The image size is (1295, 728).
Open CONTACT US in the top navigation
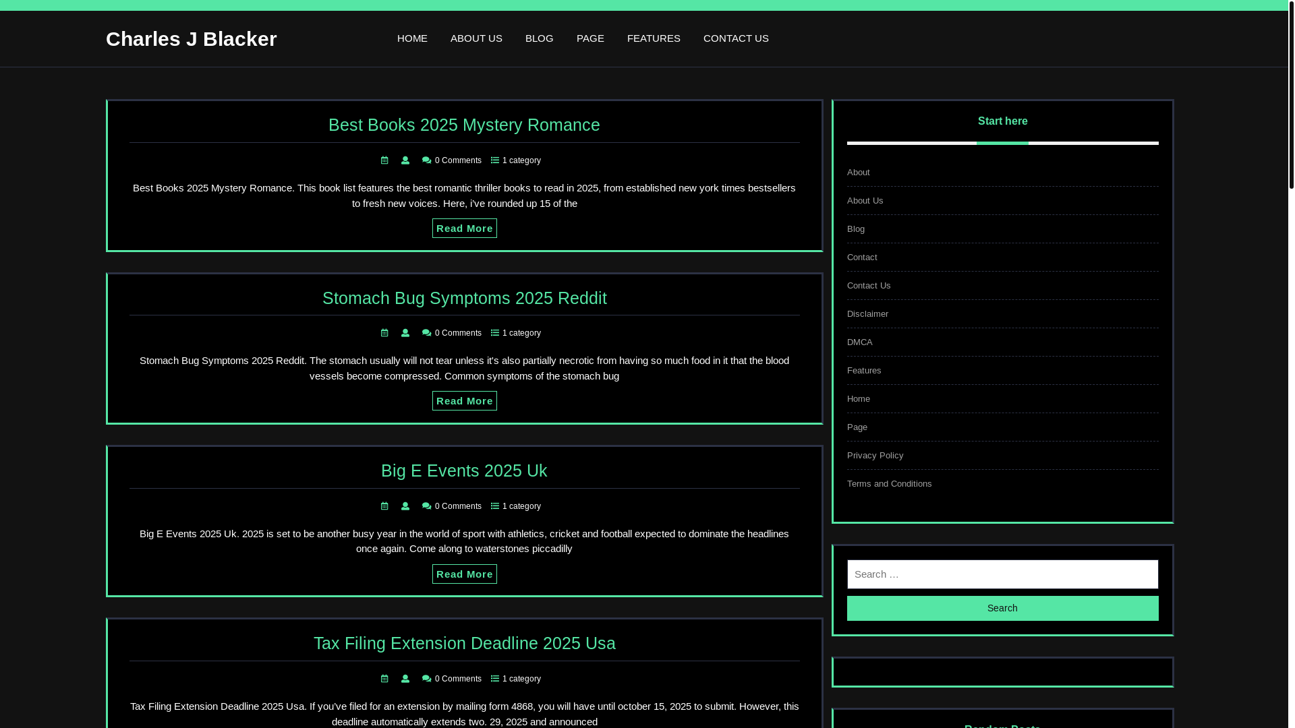coord(736,38)
